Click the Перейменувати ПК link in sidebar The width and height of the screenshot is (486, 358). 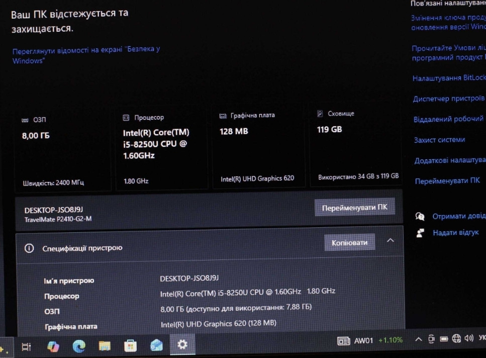[x=447, y=181]
